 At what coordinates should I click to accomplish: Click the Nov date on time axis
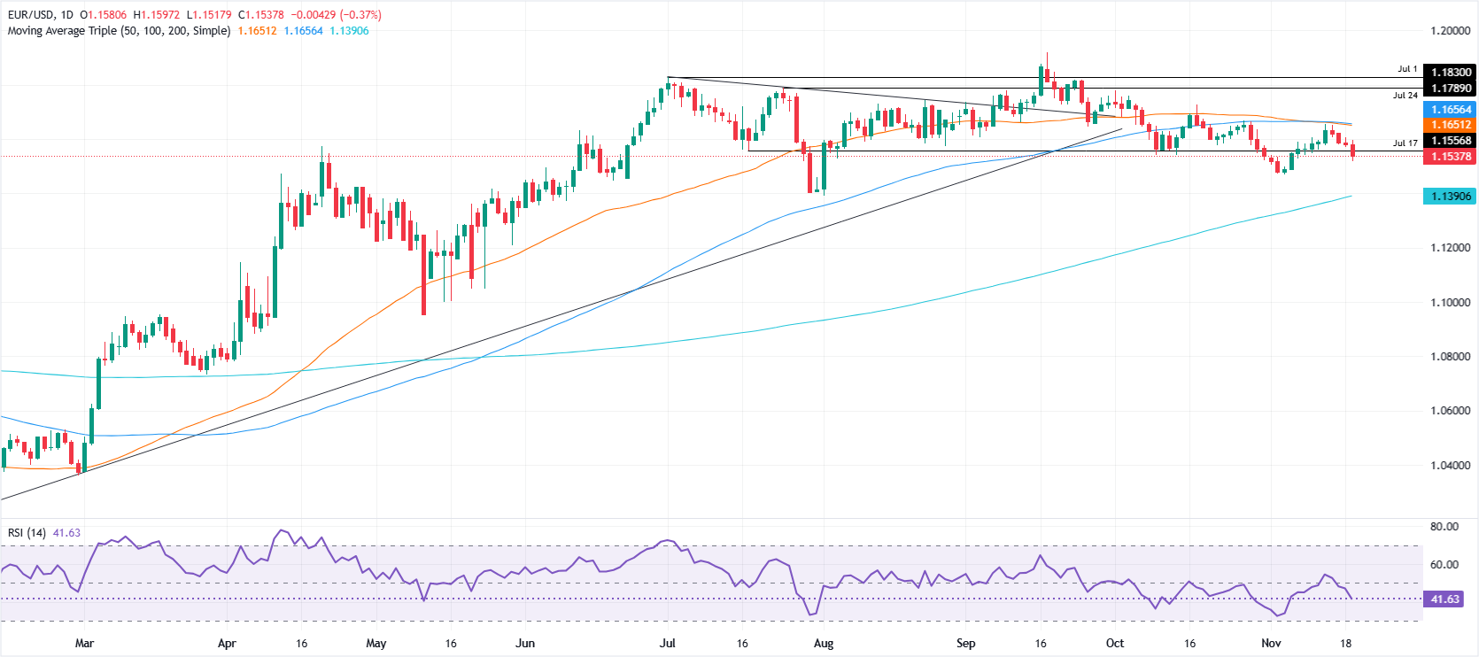pos(1271,644)
